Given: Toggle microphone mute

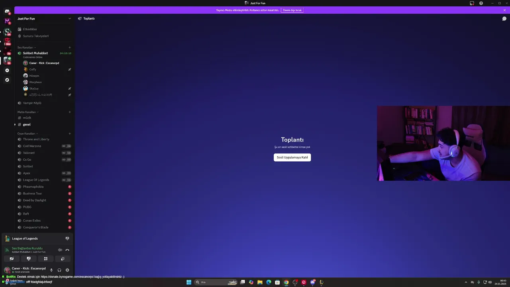Looking at the screenshot, I should [x=51, y=270].
